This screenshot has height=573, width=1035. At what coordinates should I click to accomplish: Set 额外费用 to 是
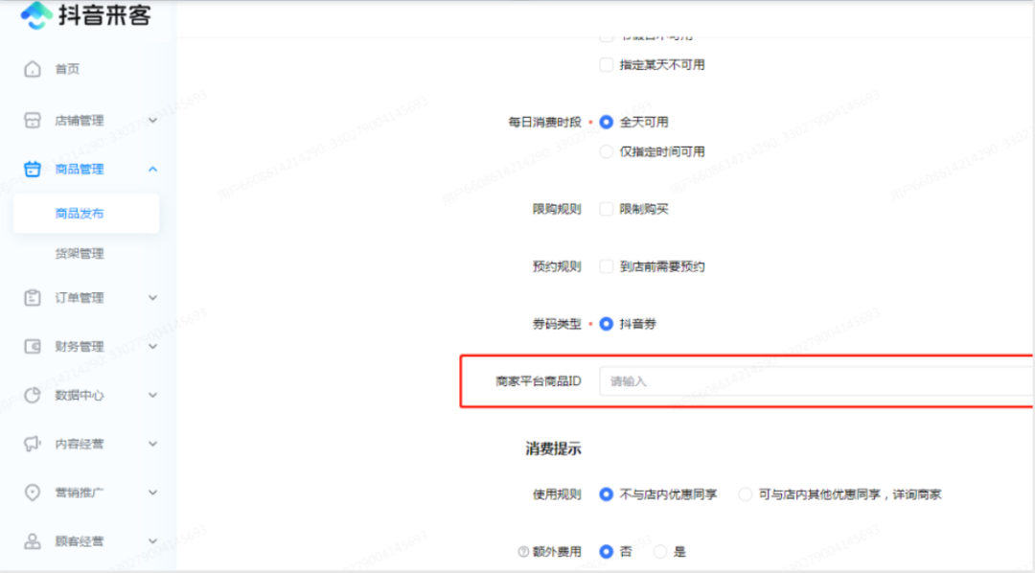[660, 552]
